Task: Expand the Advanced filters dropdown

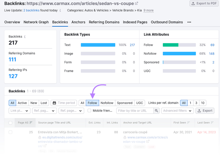Action: pos(177,111)
